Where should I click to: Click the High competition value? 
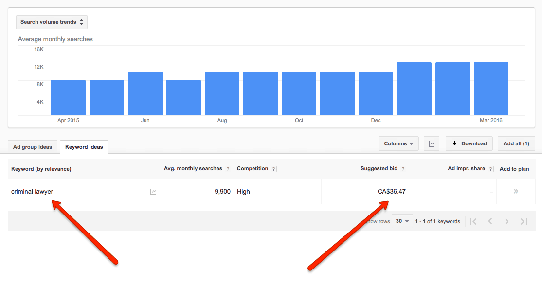tap(243, 191)
